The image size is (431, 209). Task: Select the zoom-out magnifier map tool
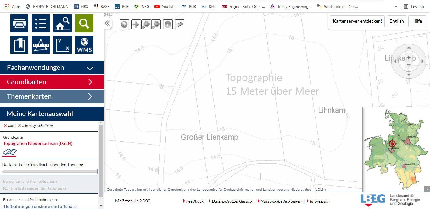156,24
